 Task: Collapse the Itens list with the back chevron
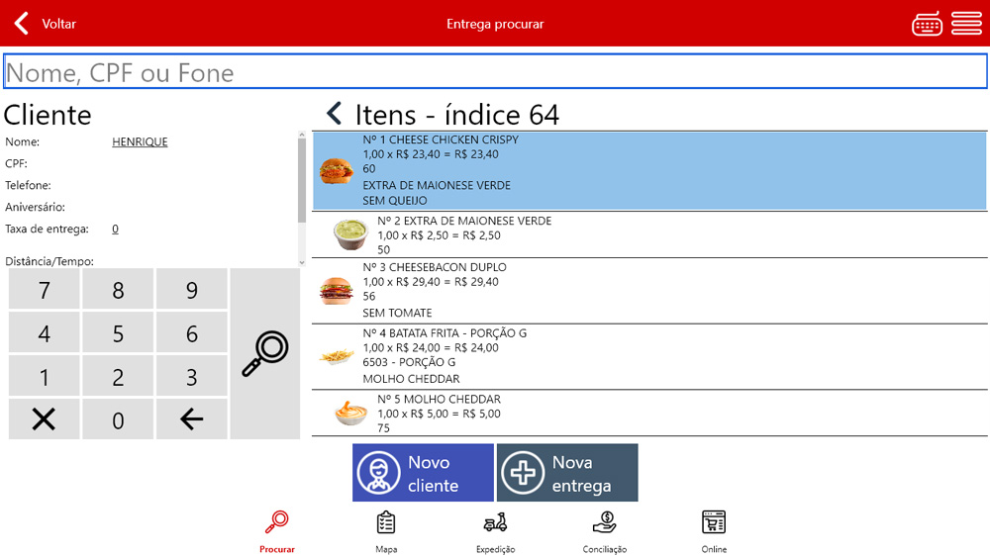(335, 114)
